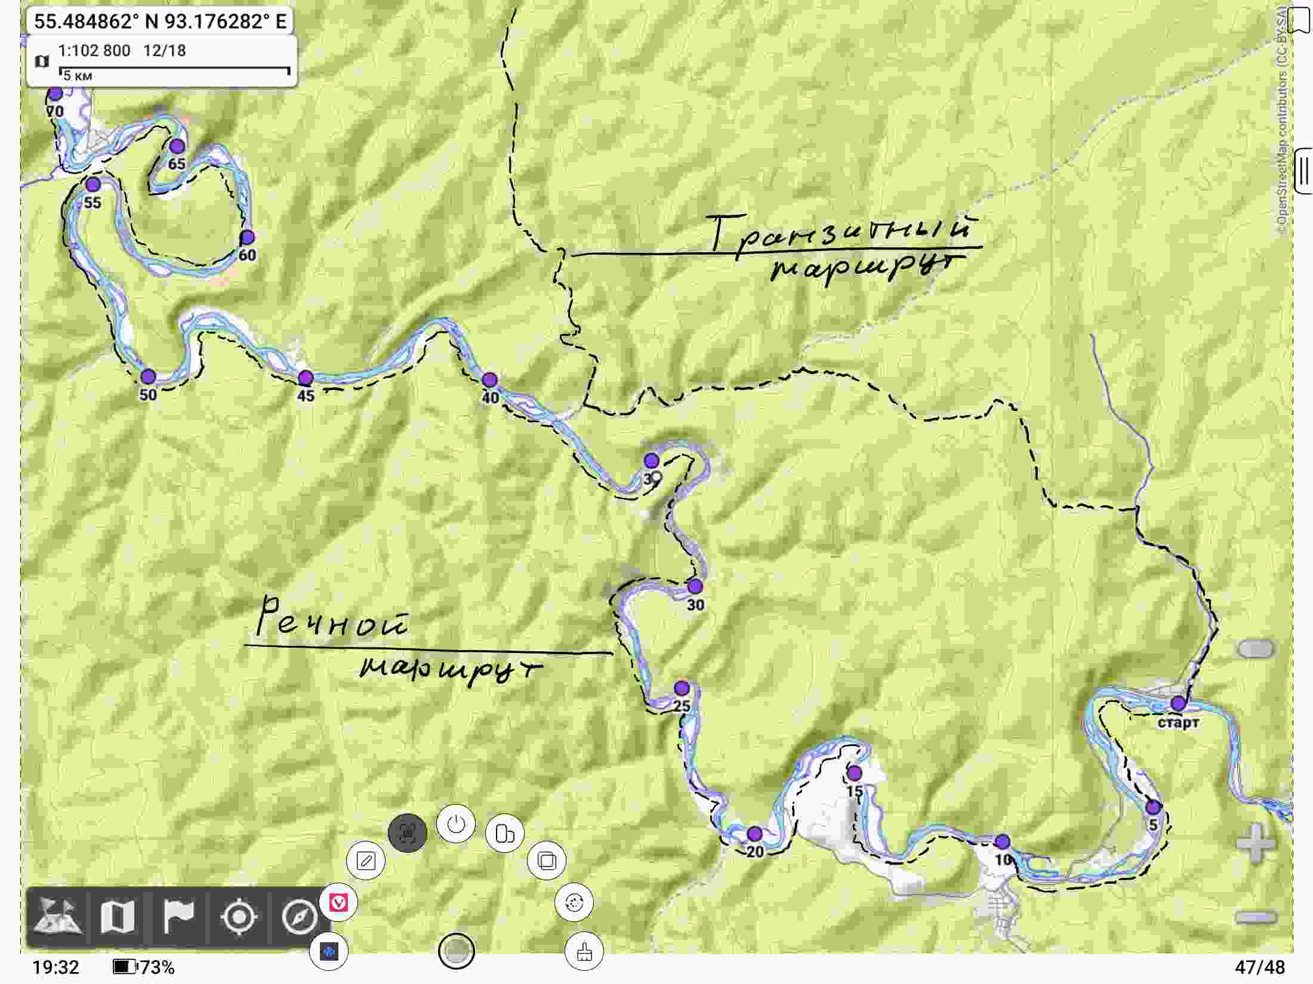This screenshot has width=1313, height=984.
Task: Center map on GPS location crosshair
Action: tap(239, 916)
